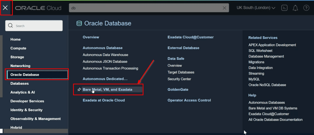Open Bare Metal and VM DB Systems help
314x135 pixels.
(x=273, y=108)
